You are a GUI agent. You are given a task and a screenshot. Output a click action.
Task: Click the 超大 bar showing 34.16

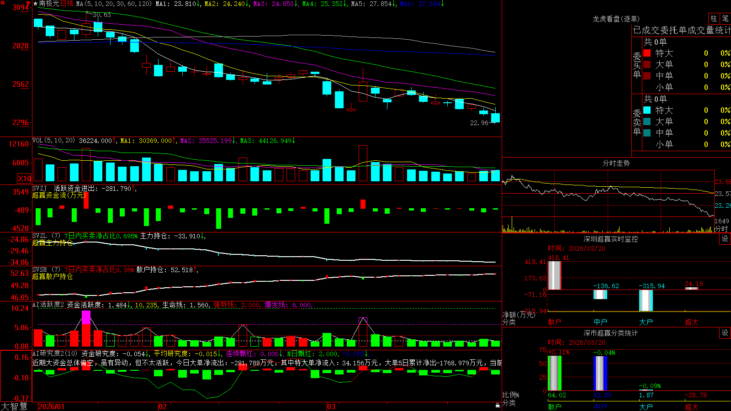tap(691, 288)
